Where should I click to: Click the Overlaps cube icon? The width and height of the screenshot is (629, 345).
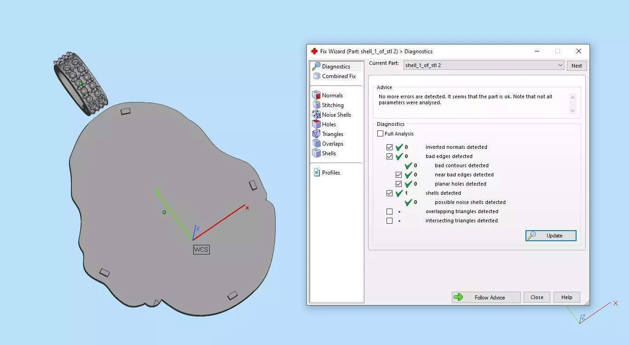(x=316, y=144)
